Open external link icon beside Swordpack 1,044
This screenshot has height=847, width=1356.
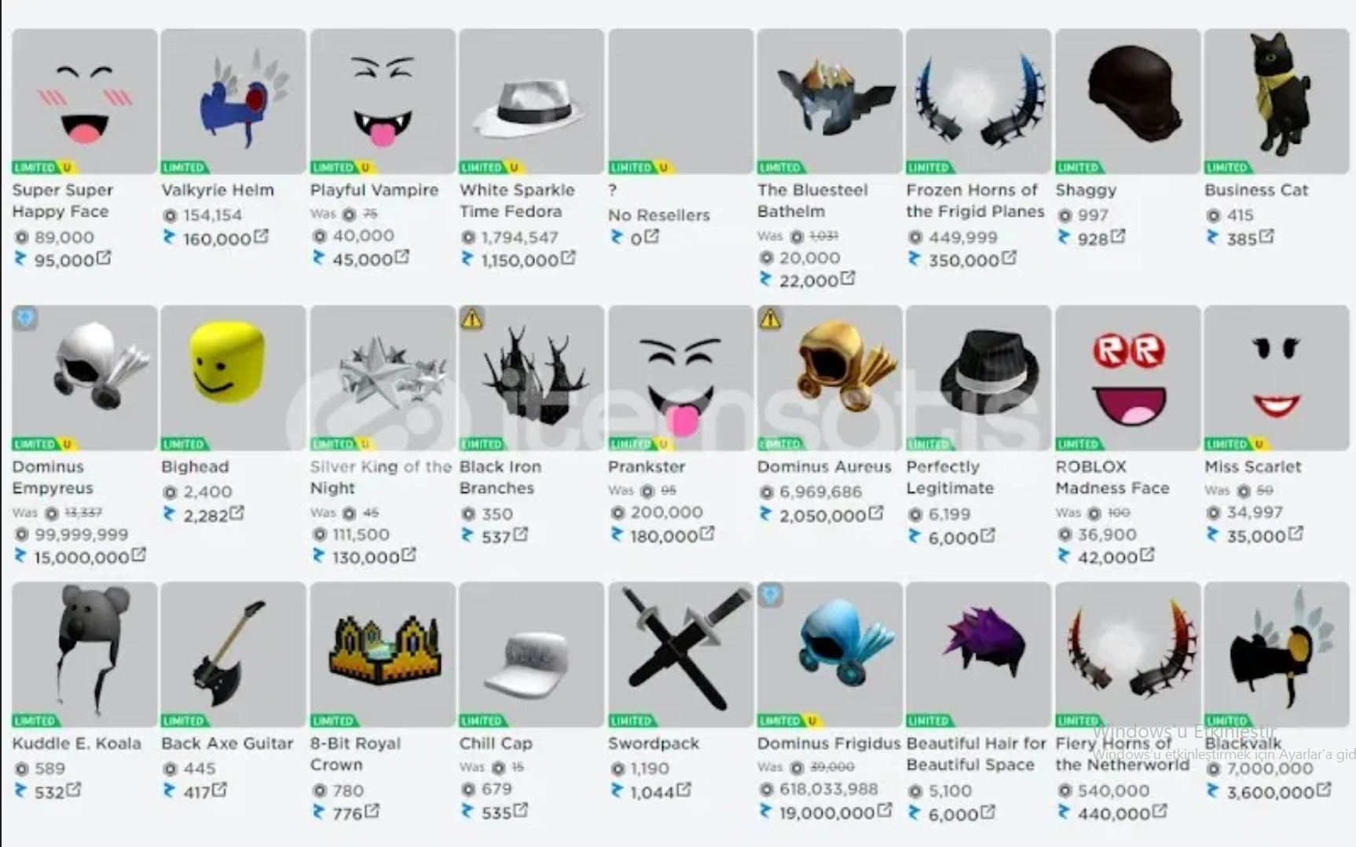pyautogui.click(x=683, y=790)
